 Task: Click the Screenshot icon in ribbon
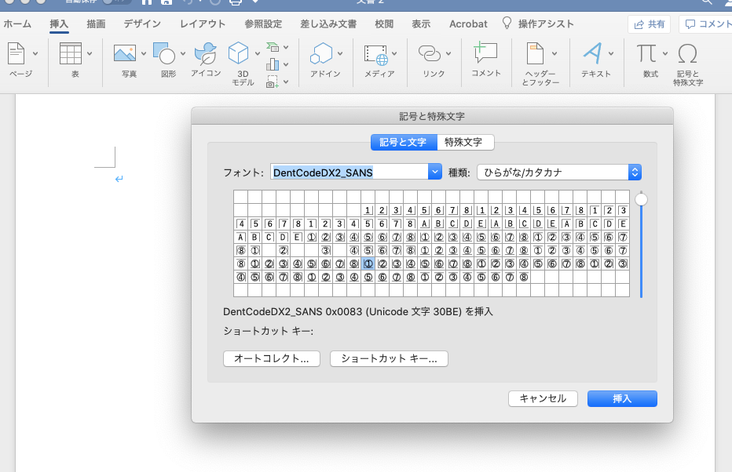(273, 82)
